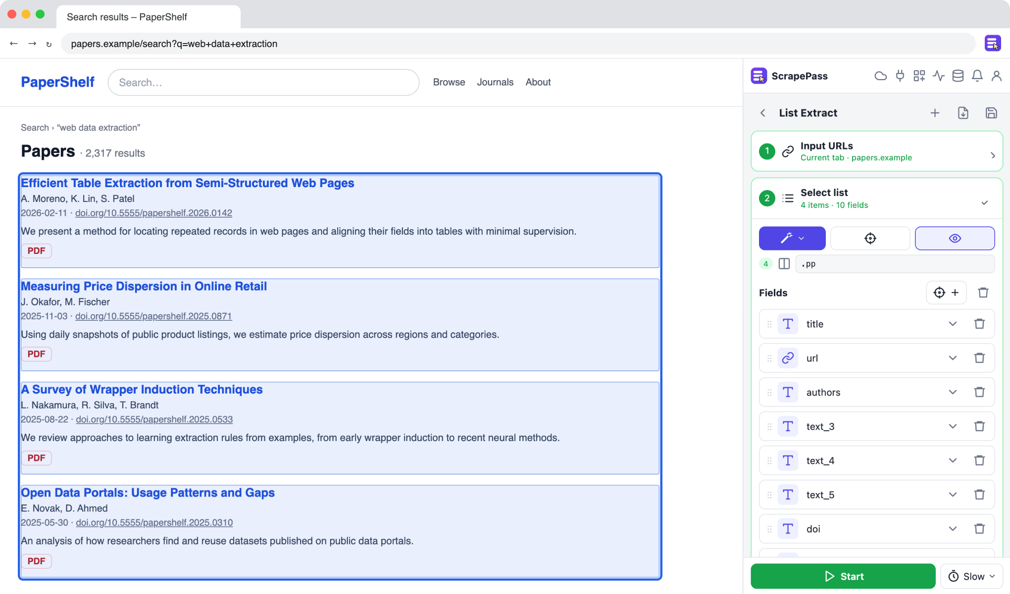Open the database icon in ScrapePass header
Screen dimensions: 1010x594
[x=958, y=76]
